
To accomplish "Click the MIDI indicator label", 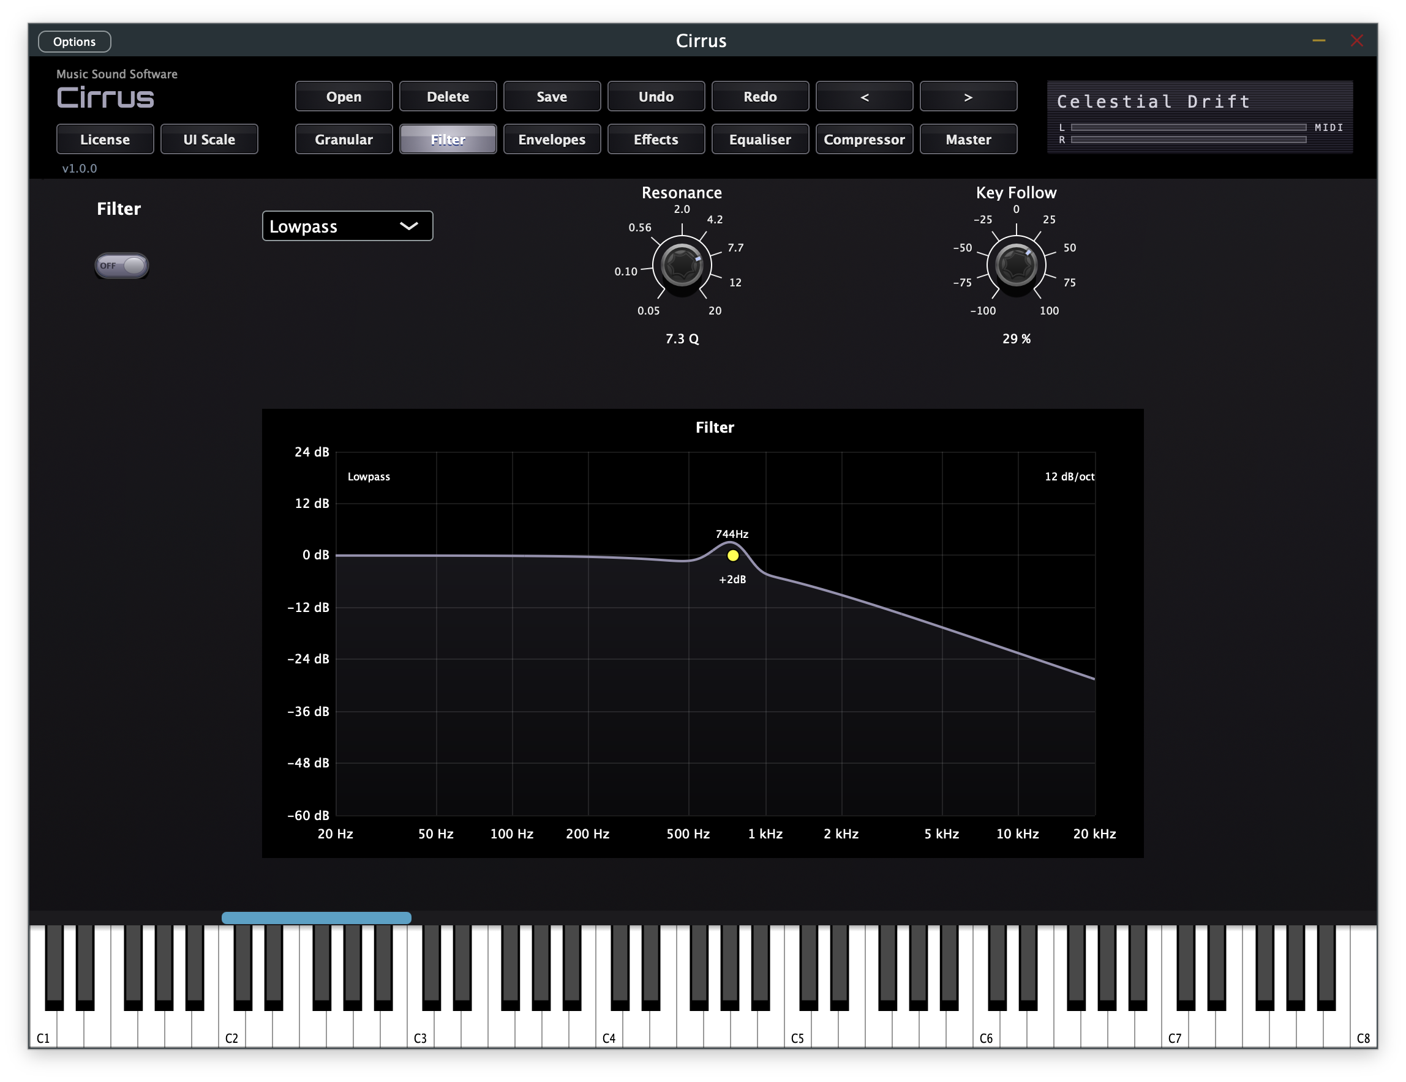I will [1329, 127].
